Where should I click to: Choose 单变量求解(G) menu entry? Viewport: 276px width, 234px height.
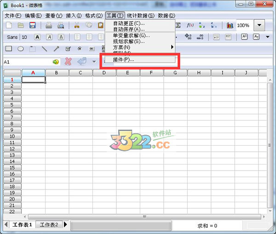click(x=140, y=35)
